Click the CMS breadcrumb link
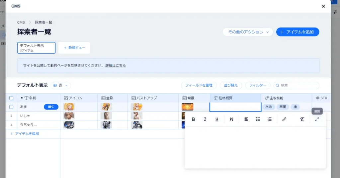Screen dimensions: 340x178 tap(21, 22)
